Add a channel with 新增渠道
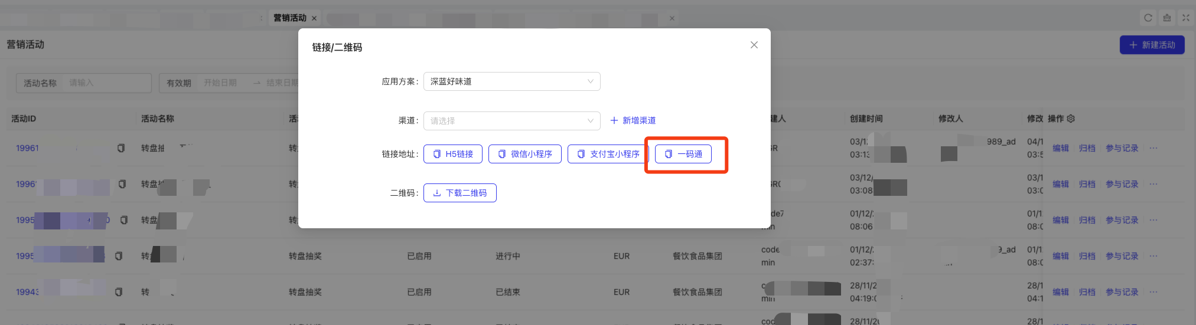Viewport: 1196px width, 325px height. [633, 120]
